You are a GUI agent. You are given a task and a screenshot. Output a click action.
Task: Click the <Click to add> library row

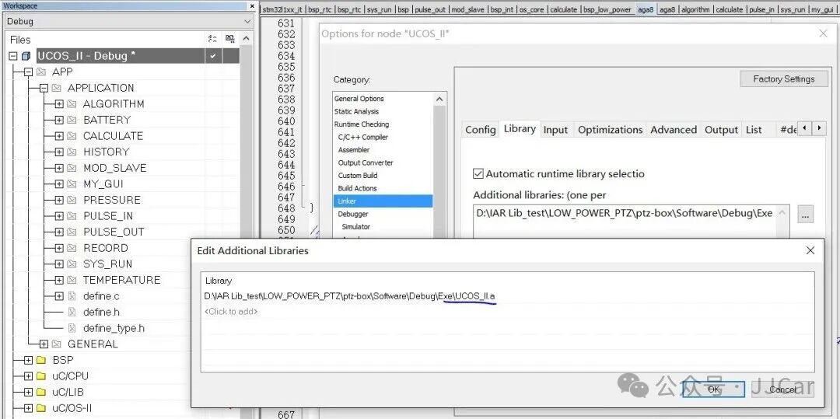(x=508, y=312)
